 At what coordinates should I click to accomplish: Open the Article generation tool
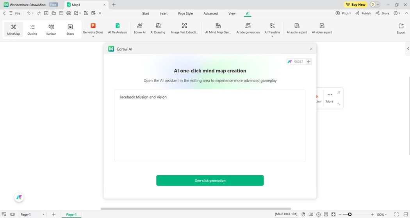pos(248,28)
